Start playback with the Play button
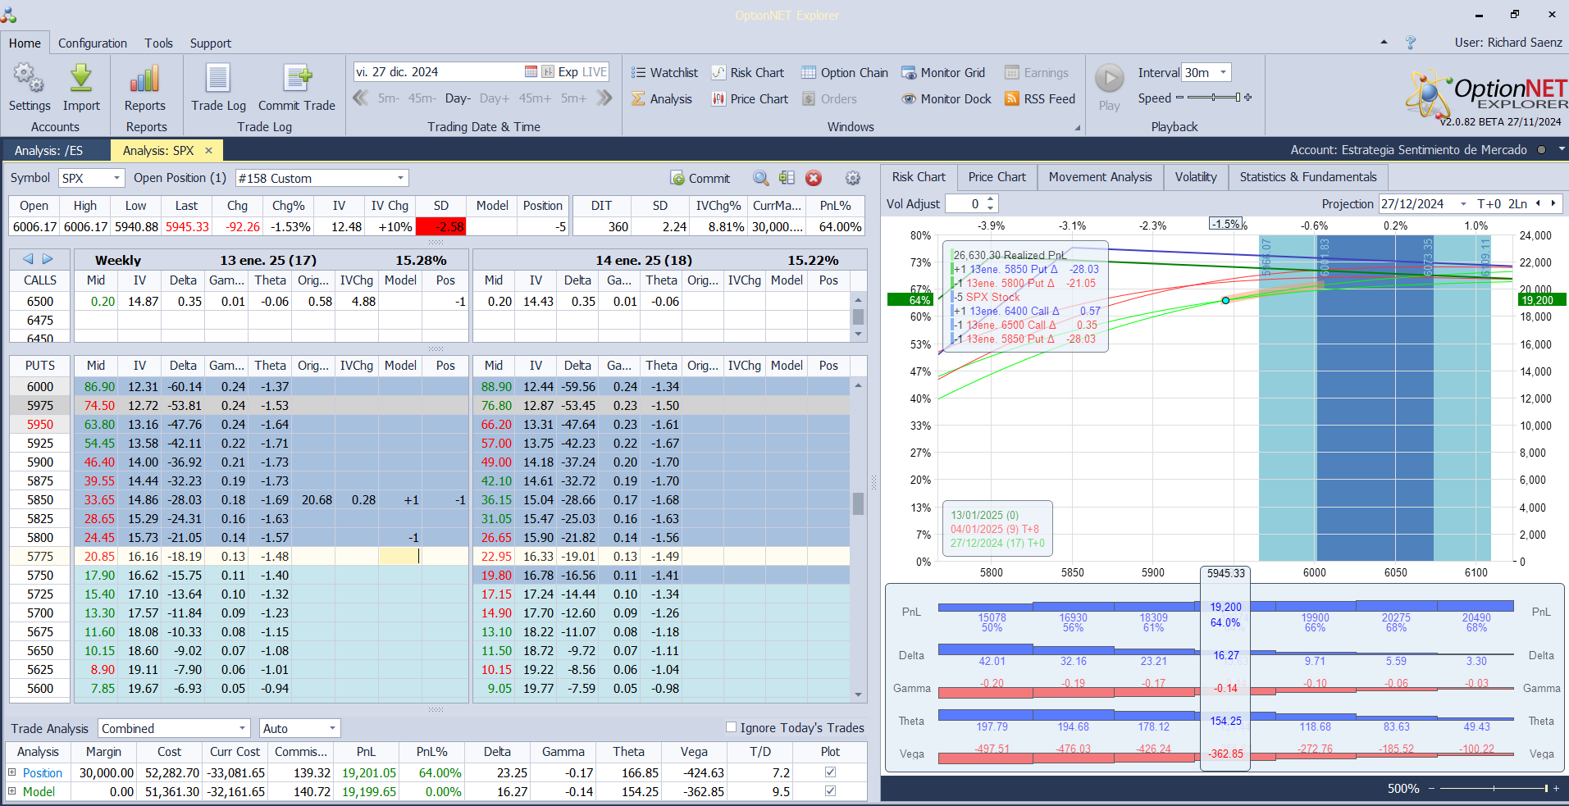 click(1110, 87)
